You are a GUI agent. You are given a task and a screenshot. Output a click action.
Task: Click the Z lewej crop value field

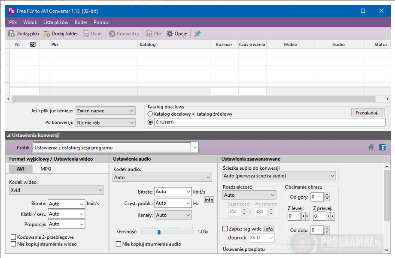(294, 216)
